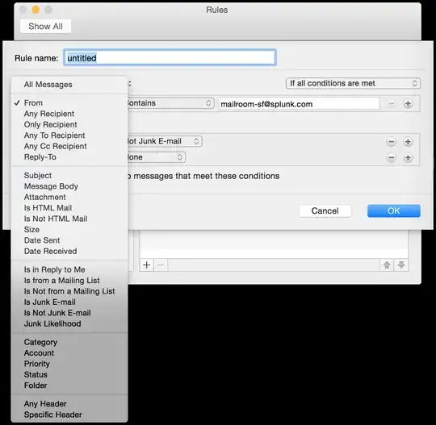Viewport: 436px width, 425px height.
Task: Move rule down in Rules window
Action: tap(401, 265)
